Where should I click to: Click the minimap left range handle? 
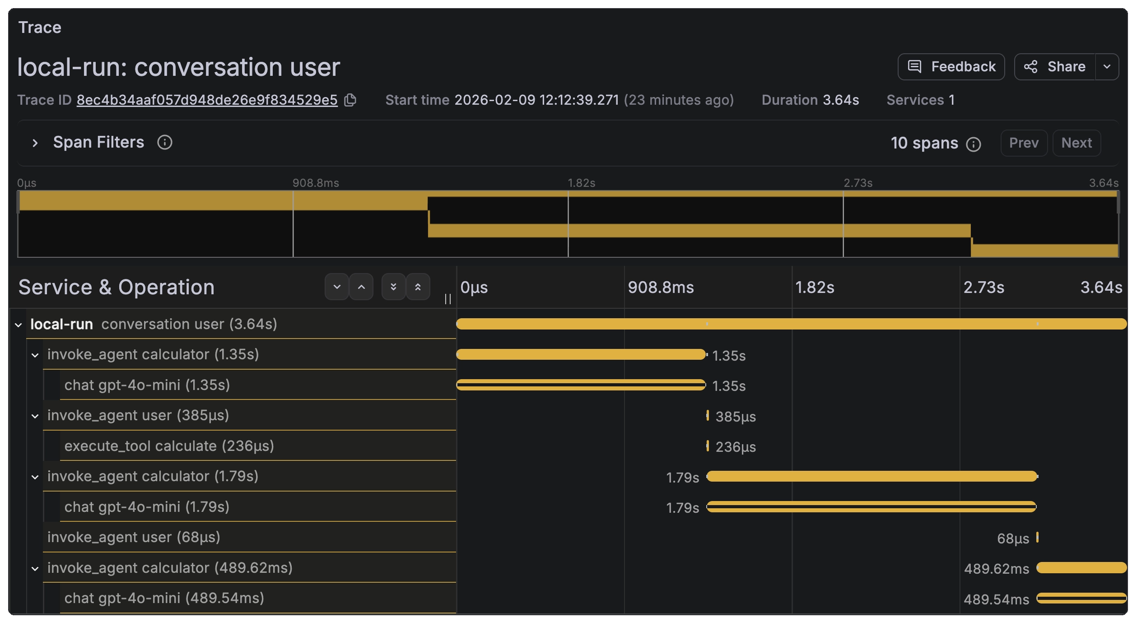coord(18,202)
